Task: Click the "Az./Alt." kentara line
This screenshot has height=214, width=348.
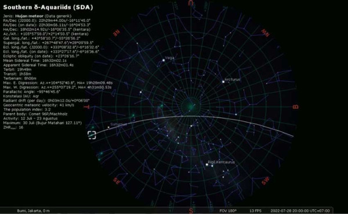Action: point(46,34)
